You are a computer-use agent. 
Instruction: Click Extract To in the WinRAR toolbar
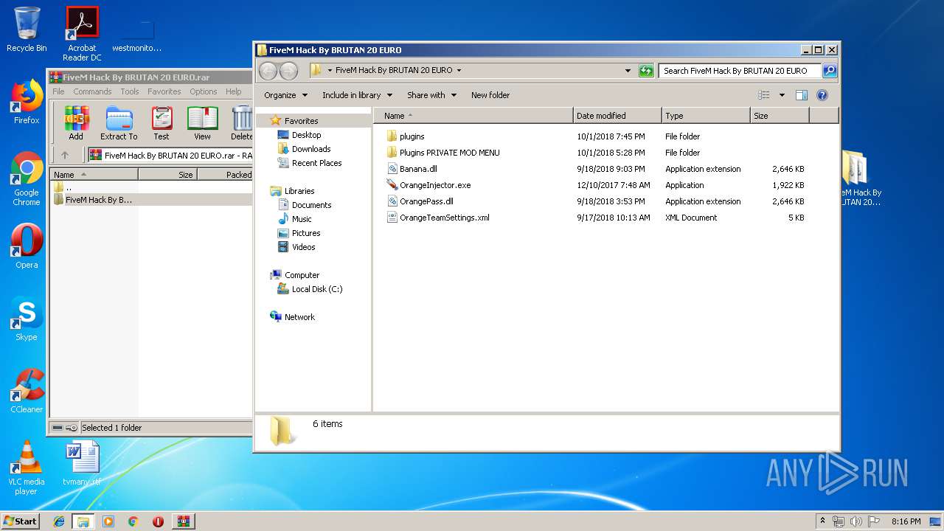click(119, 122)
